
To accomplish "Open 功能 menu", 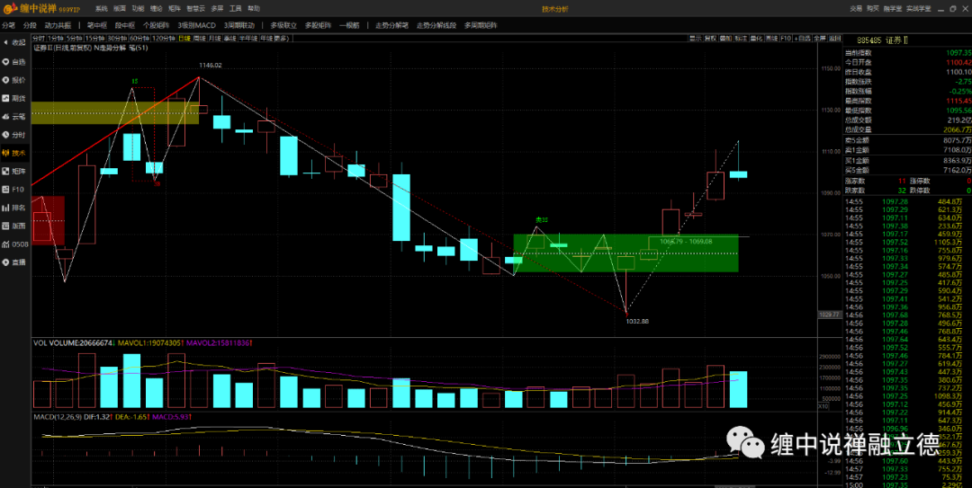I will 138,9.
